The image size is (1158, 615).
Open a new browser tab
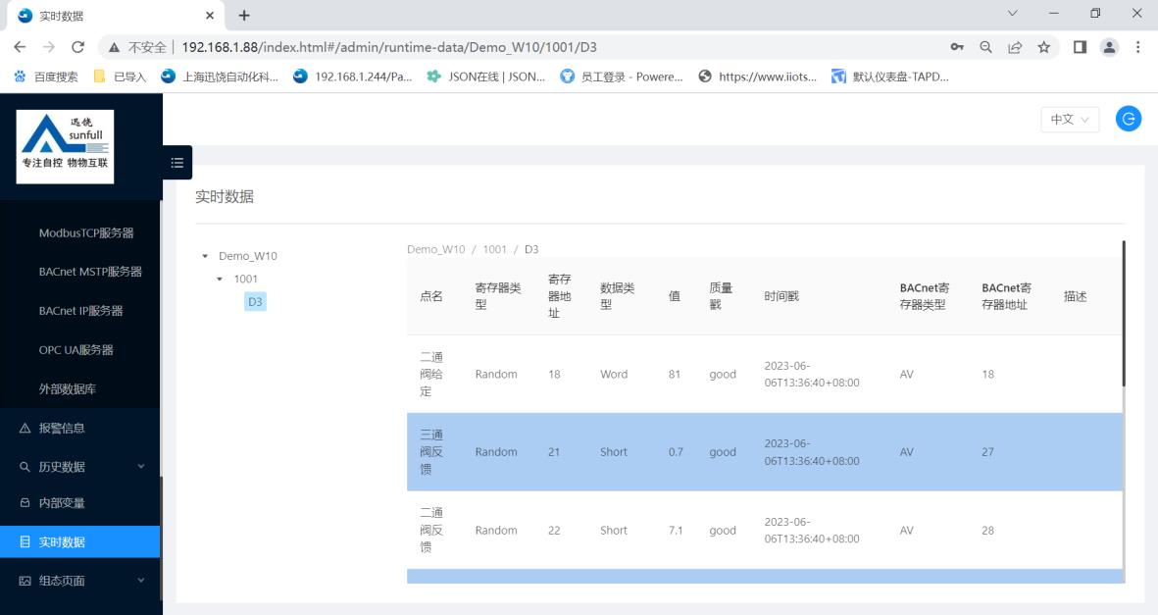(x=244, y=15)
